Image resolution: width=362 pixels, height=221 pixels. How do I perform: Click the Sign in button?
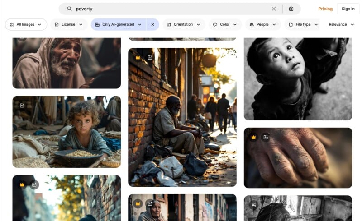click(x=348, y=9)
